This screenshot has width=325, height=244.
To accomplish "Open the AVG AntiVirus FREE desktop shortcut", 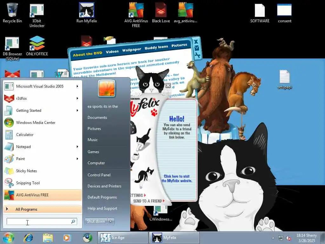I will [x=136, y=15].
